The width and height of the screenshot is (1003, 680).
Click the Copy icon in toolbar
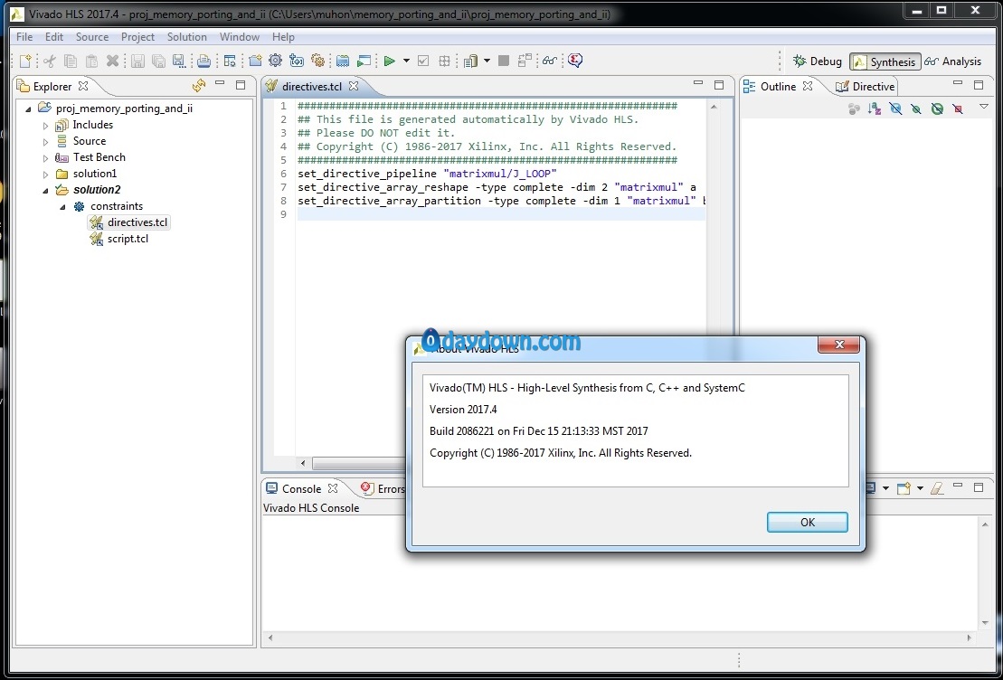(71, 61)
